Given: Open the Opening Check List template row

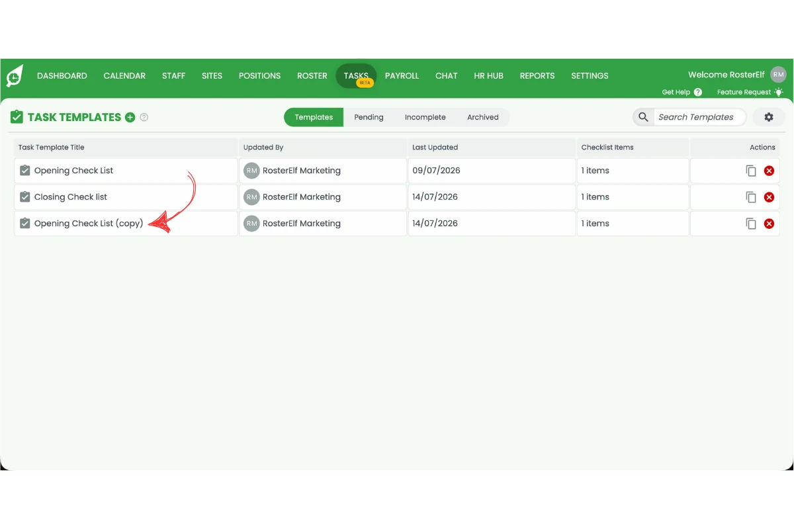Looking at the screenshot, I should point(126,171).
